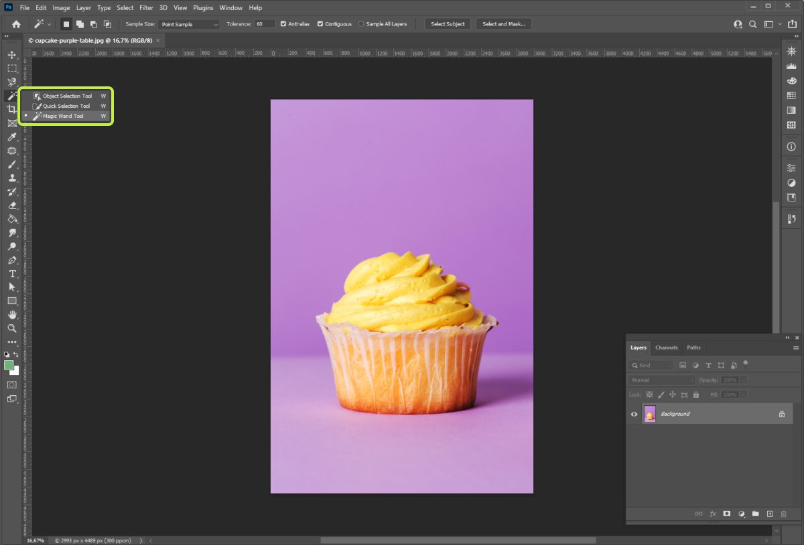Go to the Home screen icon

point(16,24)
